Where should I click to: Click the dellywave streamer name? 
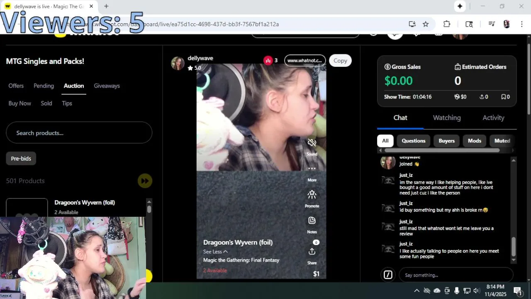tap(200, 58)
